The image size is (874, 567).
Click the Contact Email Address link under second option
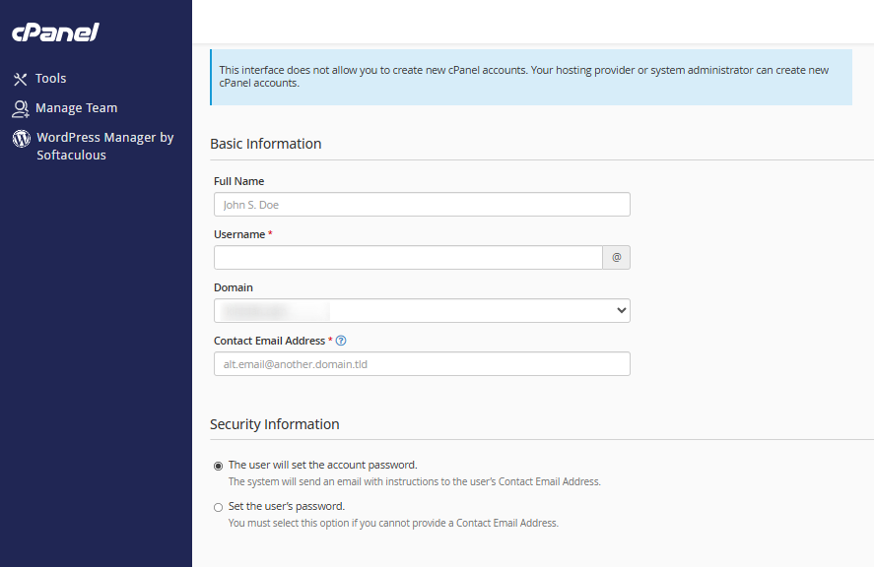(506, 523)
